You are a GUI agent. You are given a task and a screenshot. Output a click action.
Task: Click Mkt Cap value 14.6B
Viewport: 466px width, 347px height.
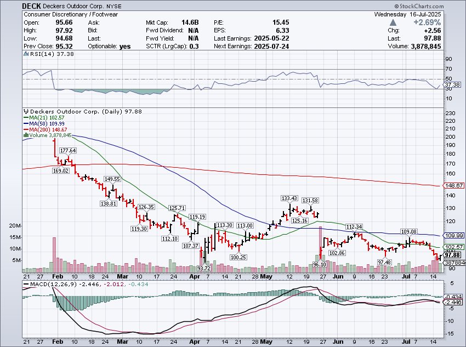pos(190,22)
